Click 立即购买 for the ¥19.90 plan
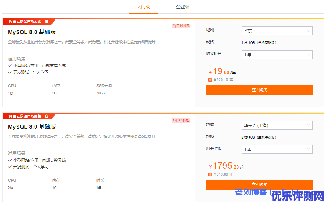The image size is (329, 206). click(259, 90)
